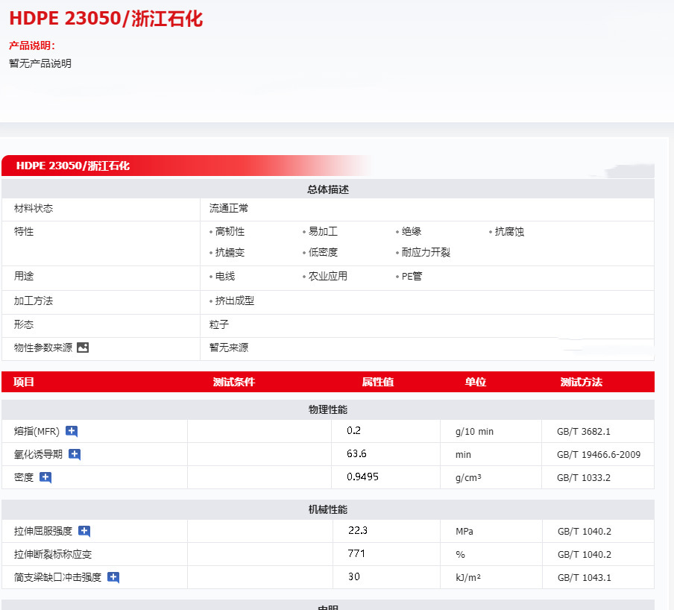Click the 低密度 feature item
Viewport: 674px width, 610px height.
point(324,252)
